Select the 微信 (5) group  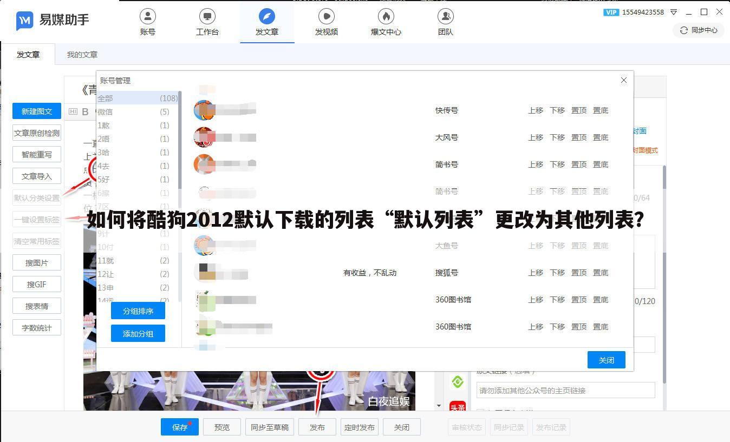click(x=138, y=112)
